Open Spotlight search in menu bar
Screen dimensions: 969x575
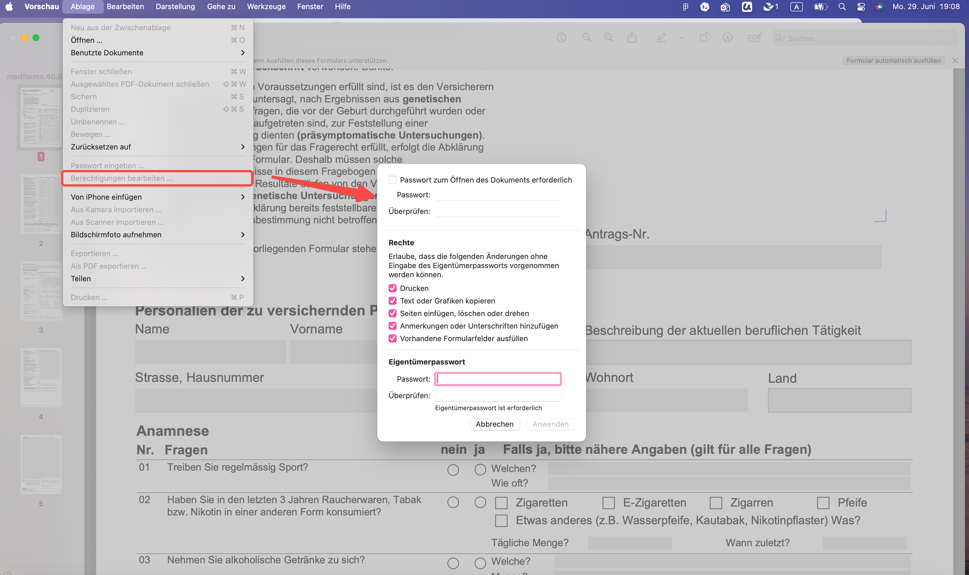[x=842, y=7]
